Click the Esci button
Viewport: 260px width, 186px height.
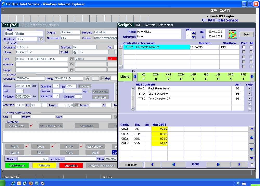point(246,34)
